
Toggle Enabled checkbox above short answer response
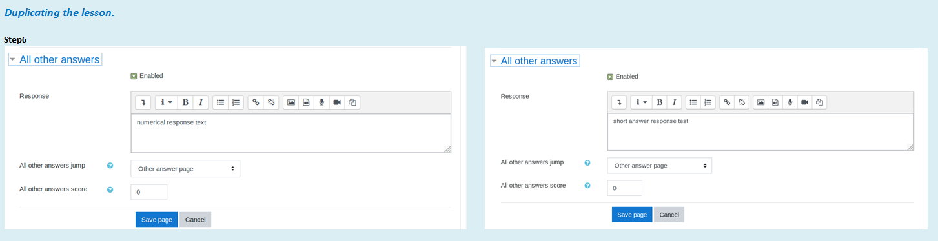(610, 77)
